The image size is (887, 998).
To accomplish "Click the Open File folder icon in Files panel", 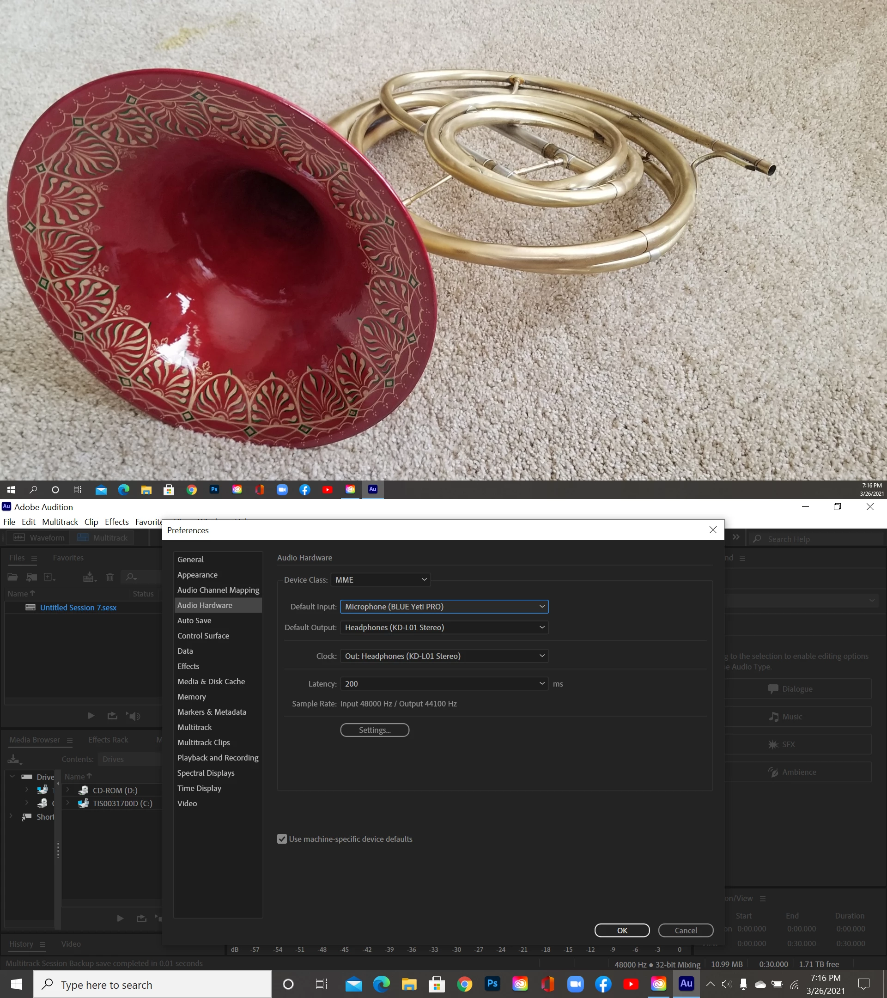I will tap(12, 577).
